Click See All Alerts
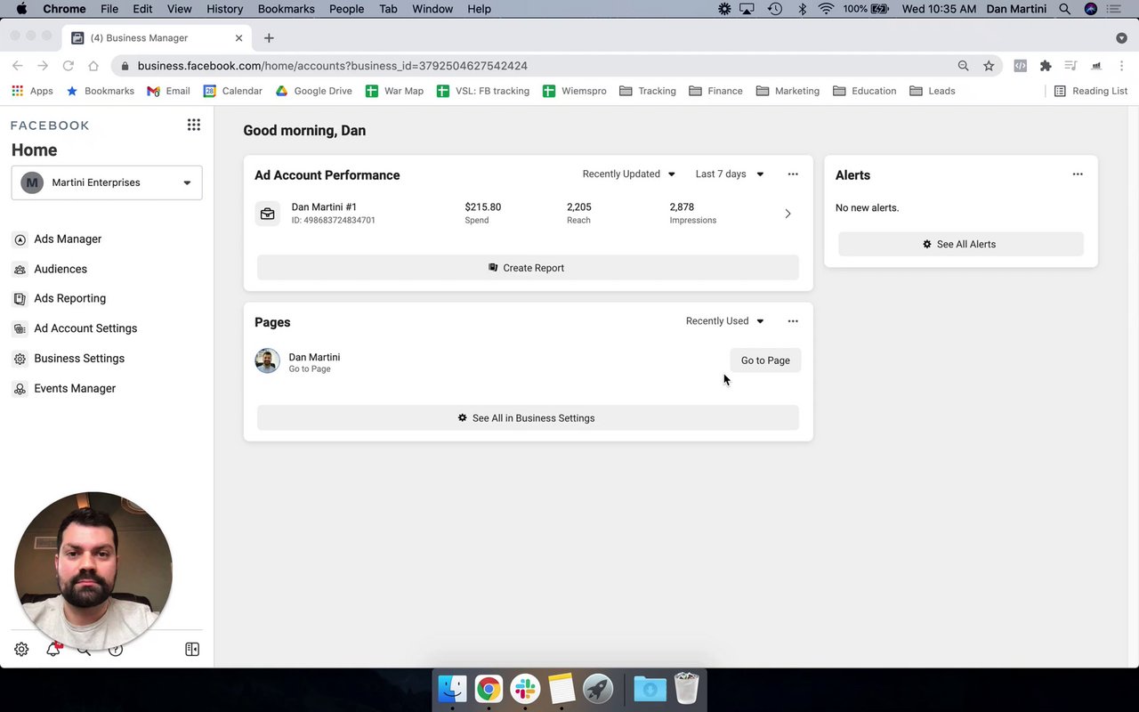The image size is (1139, 712). point(961,244)
